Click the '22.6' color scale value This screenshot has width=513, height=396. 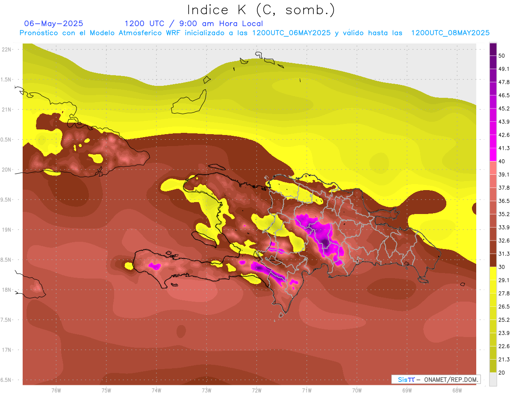pyautogui.click(x=504, y=346)
